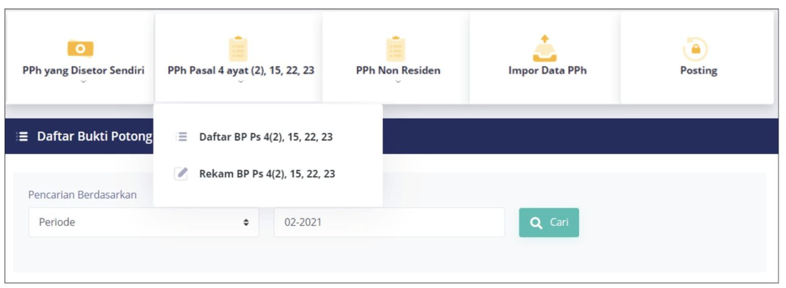Click the PPh Pasal 4 ayat (2) clipboard icon
The width and height of the screenshot is (786, 288).
(x=238, y=49)
